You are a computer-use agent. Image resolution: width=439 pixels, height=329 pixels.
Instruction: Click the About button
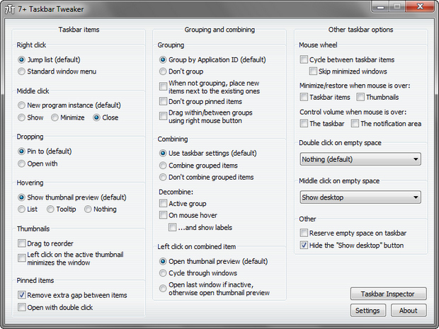409,311
